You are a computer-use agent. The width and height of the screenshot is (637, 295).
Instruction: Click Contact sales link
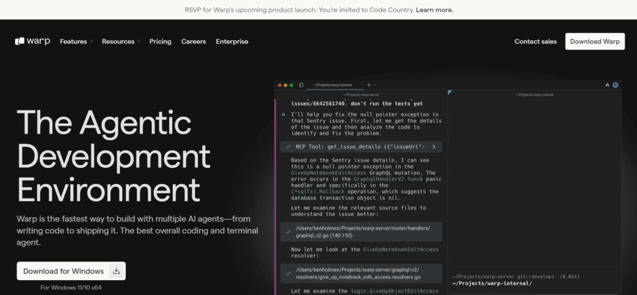pyautogui.click(x=536, y=42)
